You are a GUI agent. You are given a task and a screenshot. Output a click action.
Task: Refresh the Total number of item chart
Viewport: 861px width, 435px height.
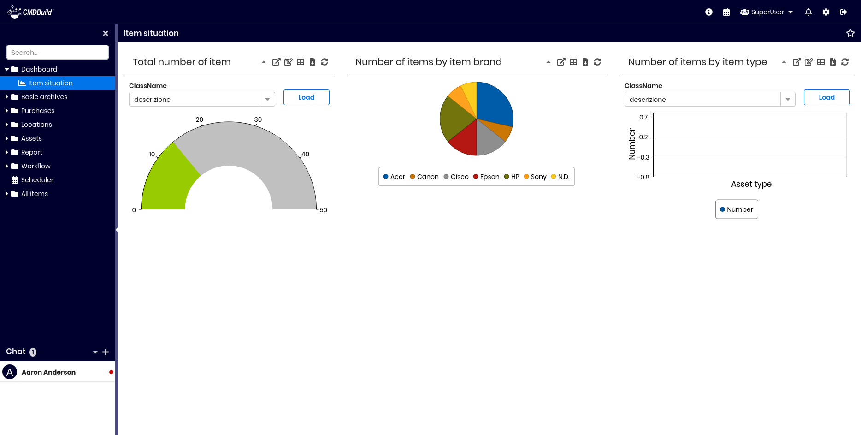[324, 62]
